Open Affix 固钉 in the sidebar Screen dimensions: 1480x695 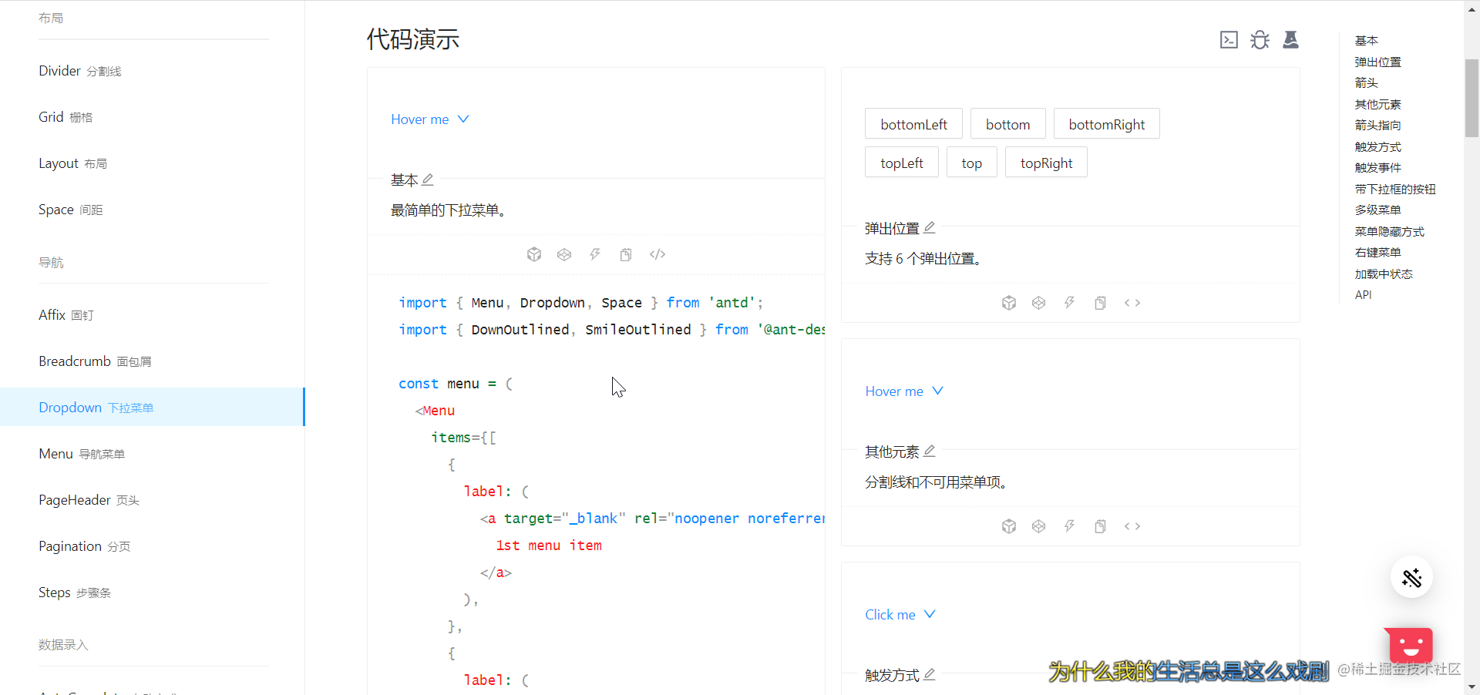tap(153, 315)
